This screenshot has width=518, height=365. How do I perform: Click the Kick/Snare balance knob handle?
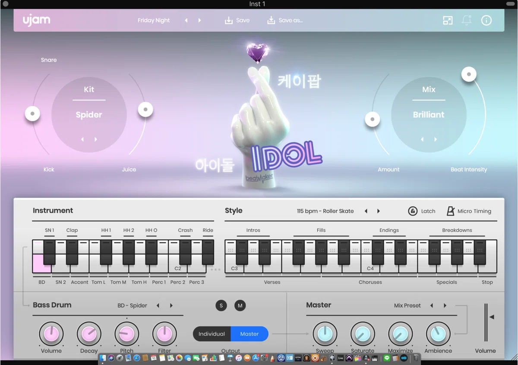(32, 114)
